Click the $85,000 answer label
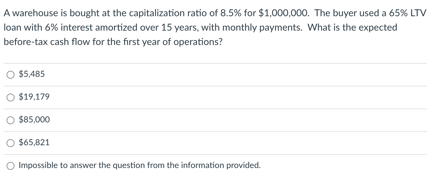This screenshot has width=439, height=186. [x=34, y=119]
